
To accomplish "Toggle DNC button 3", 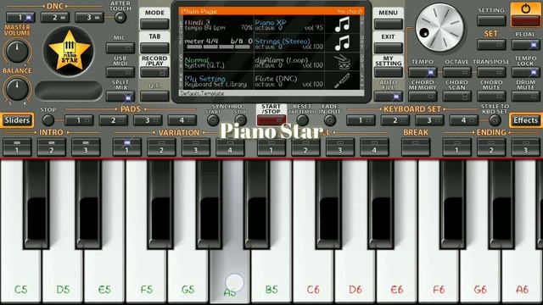I will (89, 17).
